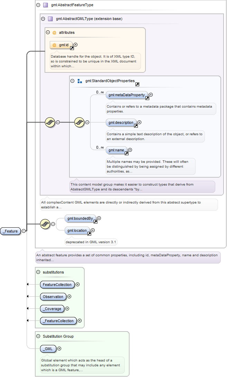Screen dimensions: 227x377
Task: Expand the _FeatureCollection element
Action: 80,321
